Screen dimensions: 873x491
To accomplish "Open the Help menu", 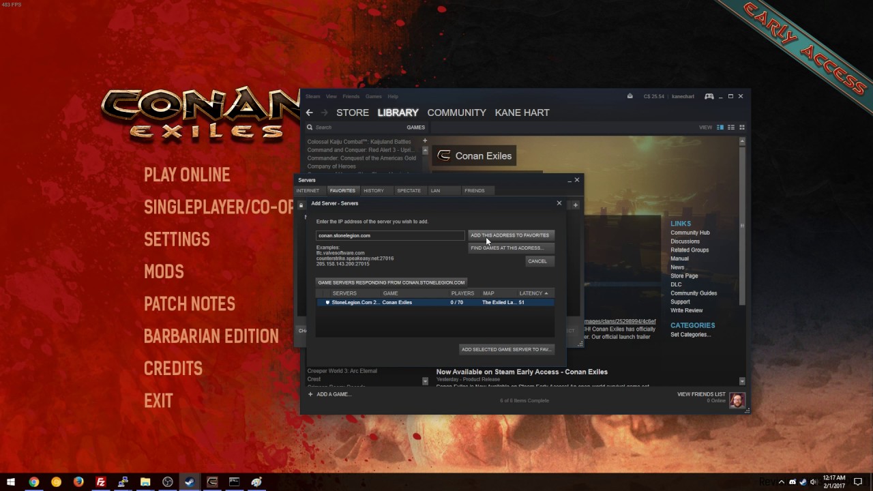I will tap(393, 96).
